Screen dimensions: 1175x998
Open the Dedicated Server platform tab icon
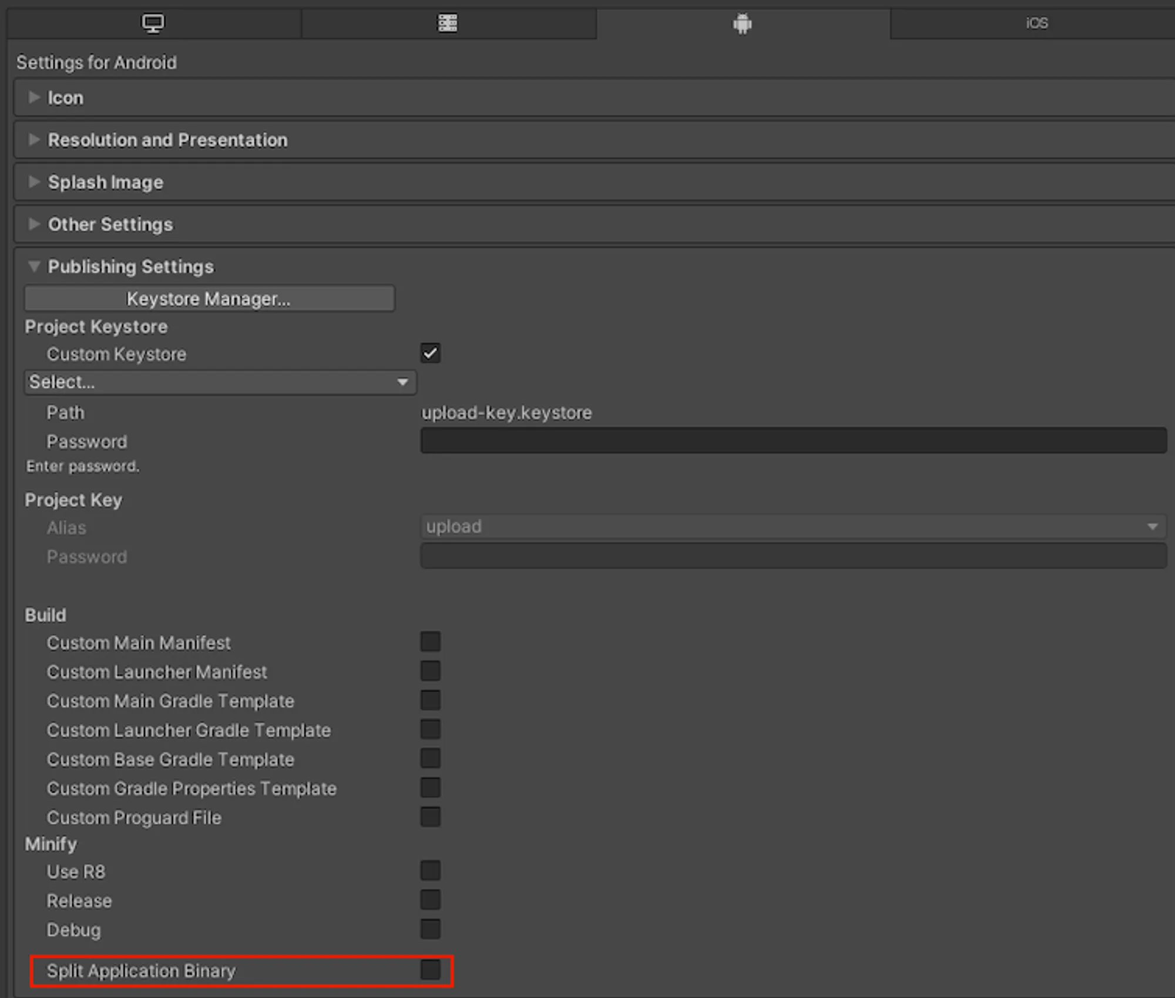pyautogui.click(x=448, y=23)
